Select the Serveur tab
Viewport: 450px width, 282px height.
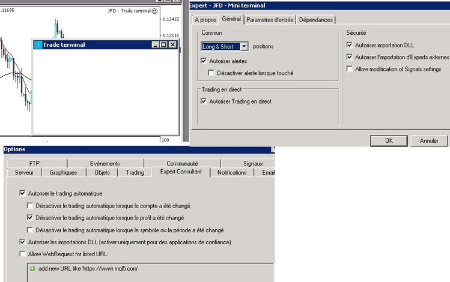coord(25,173)
